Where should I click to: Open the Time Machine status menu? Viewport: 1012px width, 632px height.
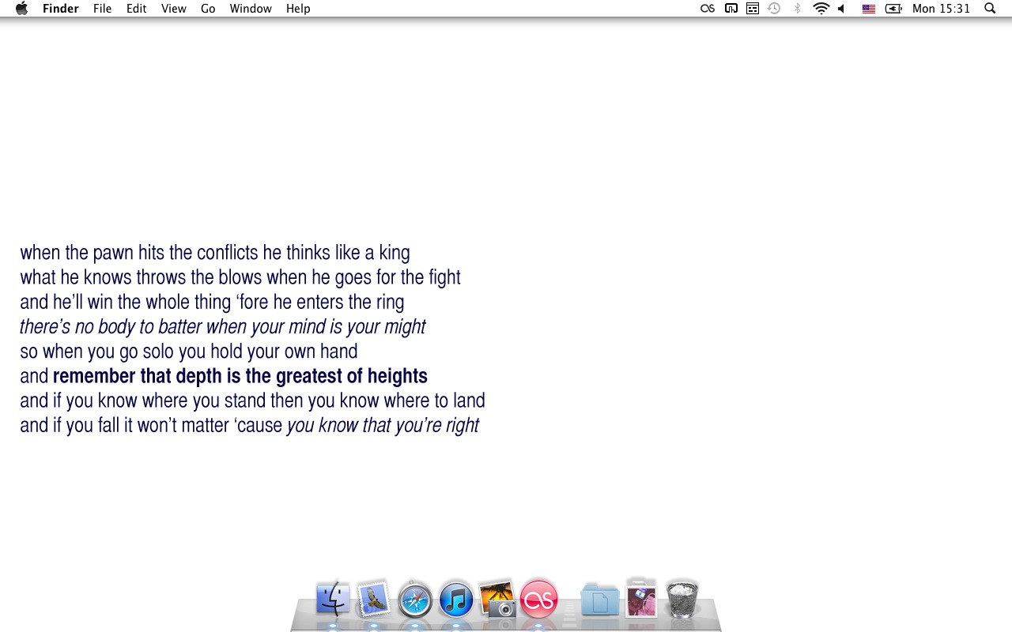tap(774, 9)
